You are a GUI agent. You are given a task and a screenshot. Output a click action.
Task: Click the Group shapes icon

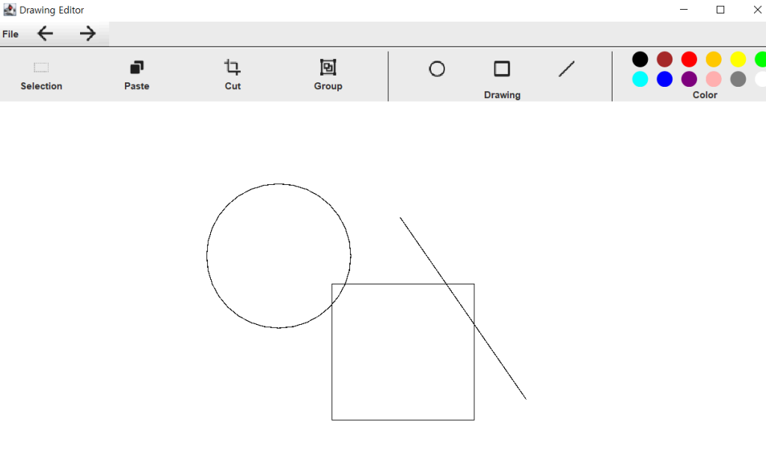[328, 68]
